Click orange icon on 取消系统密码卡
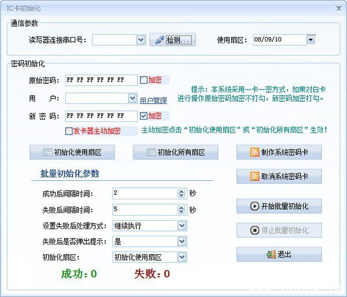347x297 pixels. [x=254, y=176]
